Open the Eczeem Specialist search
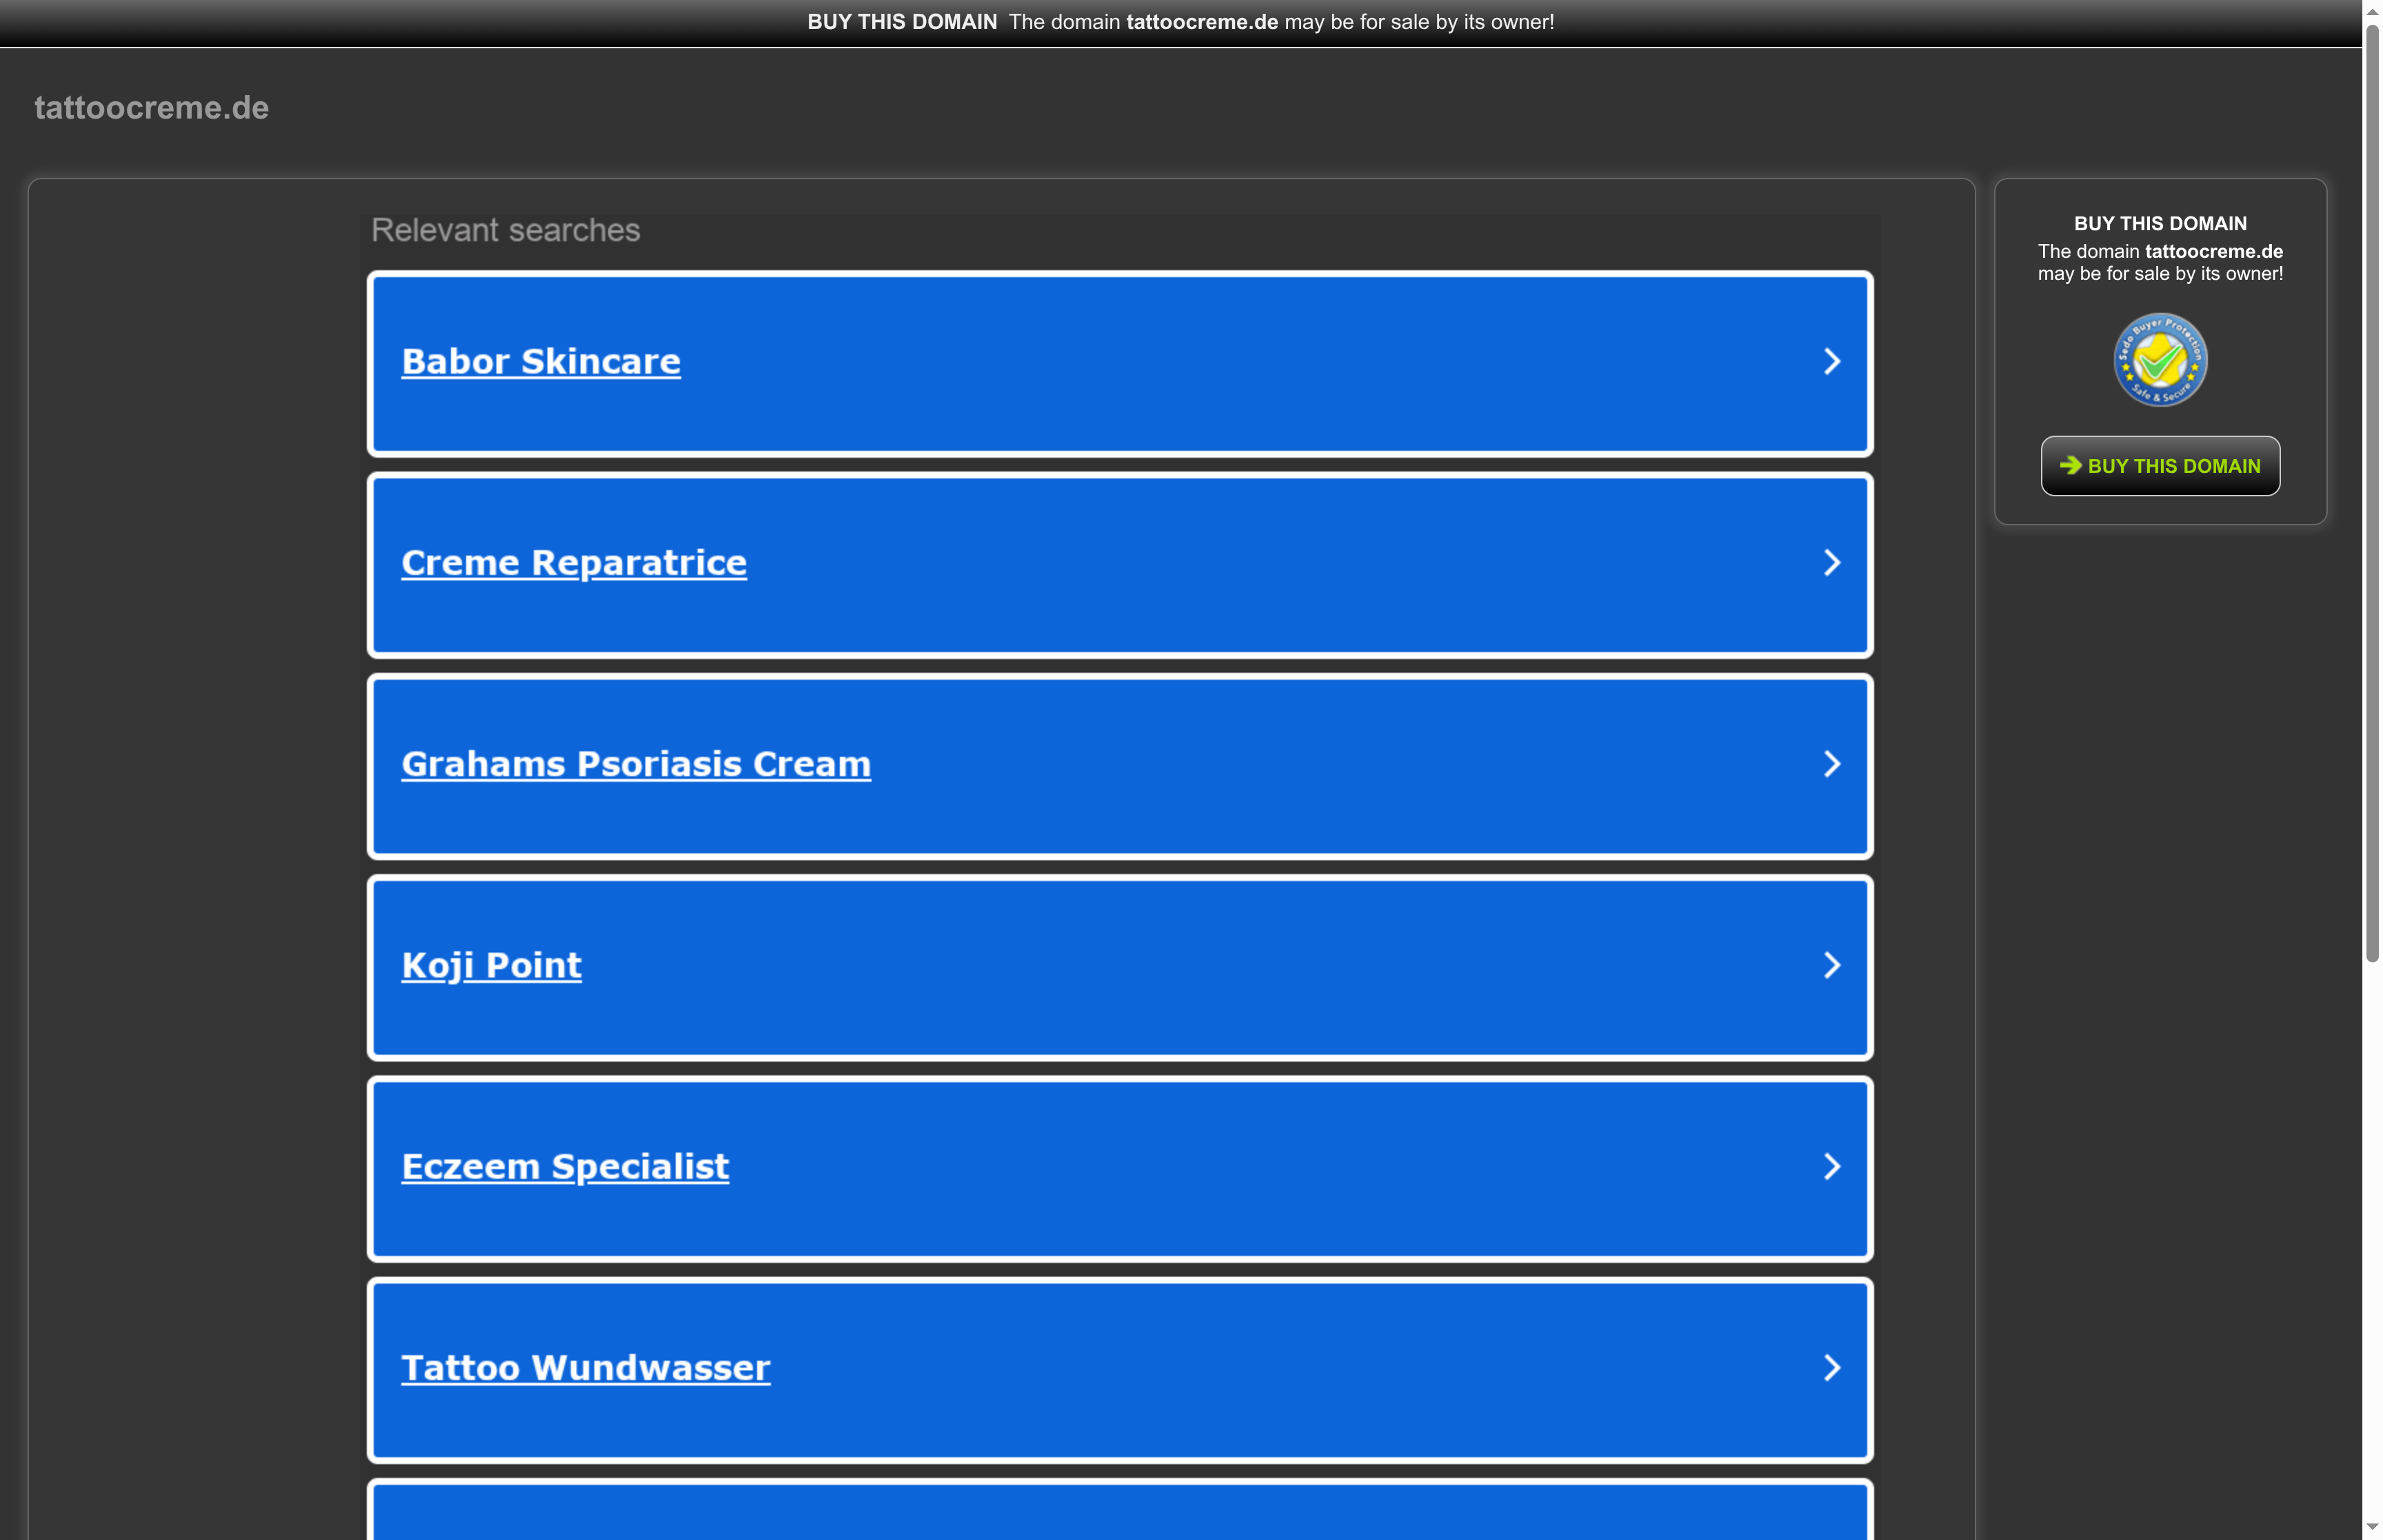The height and width of the screenshot is (1540, 2383). pyautogui.click(x=565, y=1167)
